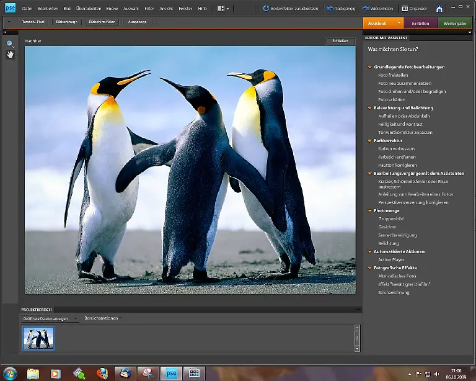Open the Organizer

(413, 9)
